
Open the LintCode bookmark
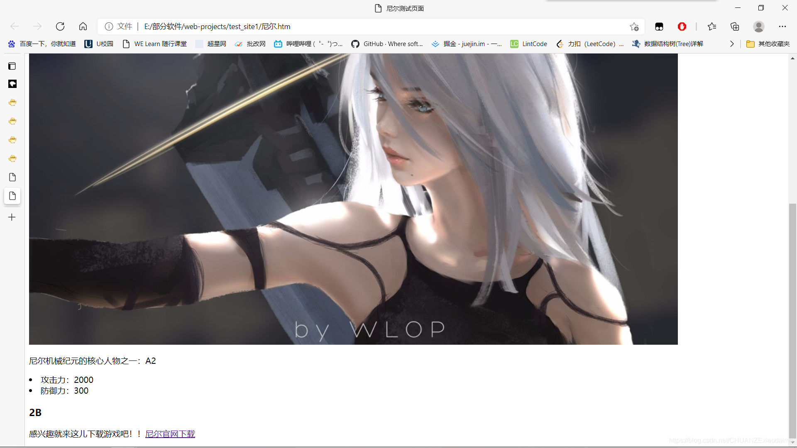click(528, 44)
